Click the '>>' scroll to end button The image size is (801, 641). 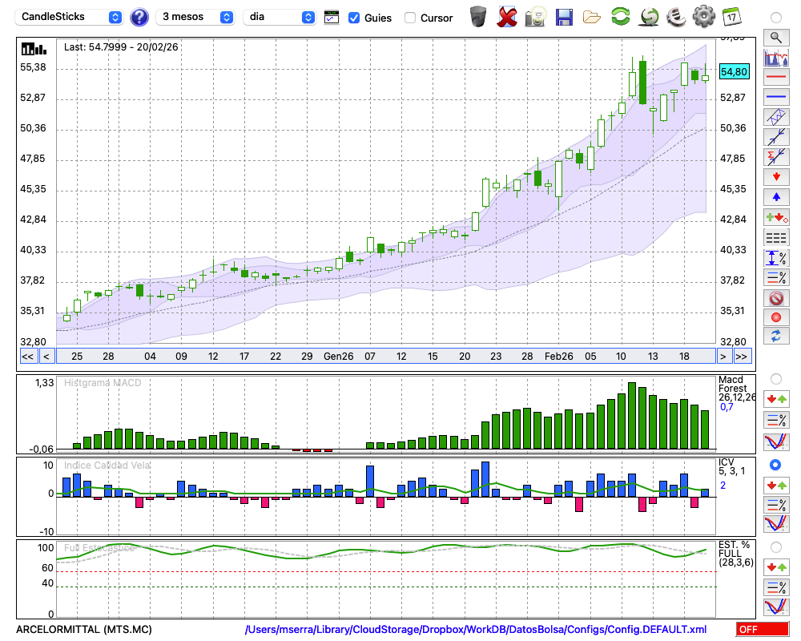click(x=742, y=356)
